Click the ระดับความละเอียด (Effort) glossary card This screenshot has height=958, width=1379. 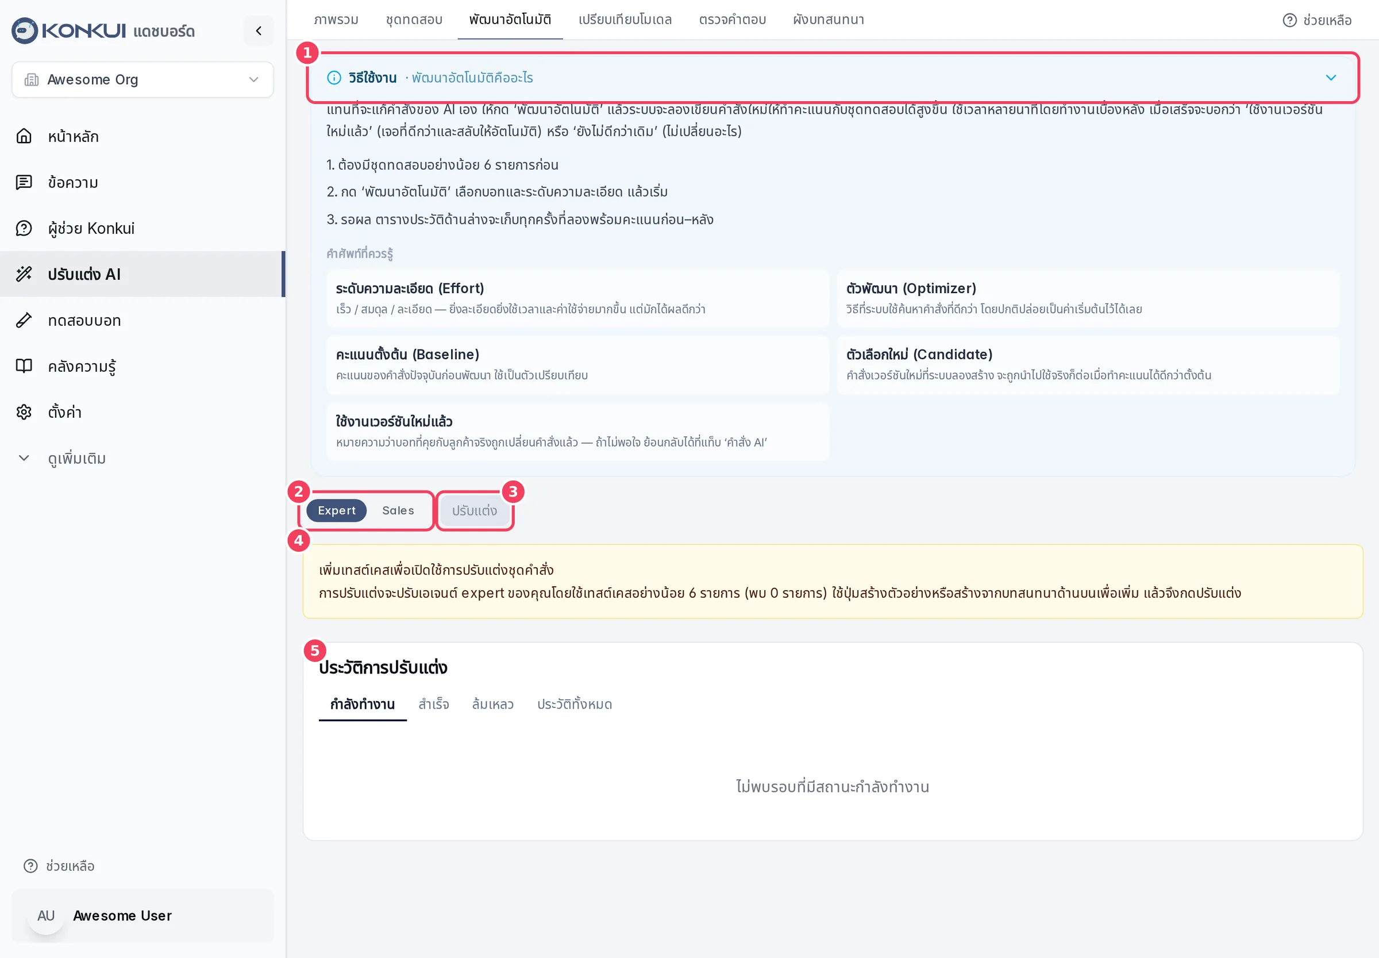coord(578,298)
